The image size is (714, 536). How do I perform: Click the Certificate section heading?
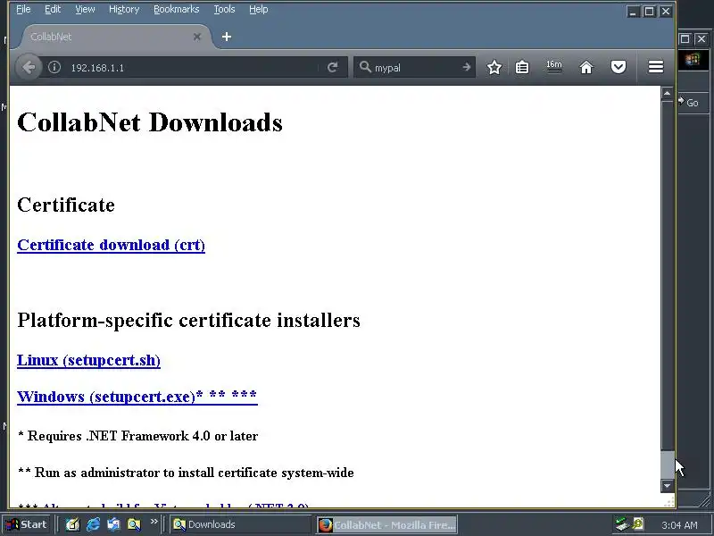click(66, 205)
